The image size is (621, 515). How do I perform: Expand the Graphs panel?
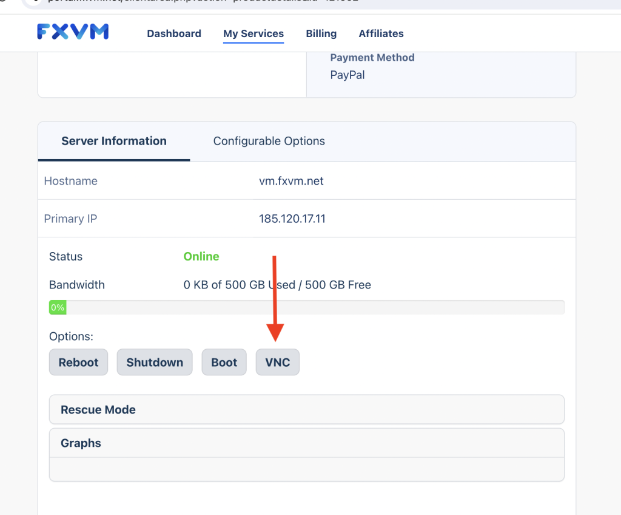[x=306, y=443]
